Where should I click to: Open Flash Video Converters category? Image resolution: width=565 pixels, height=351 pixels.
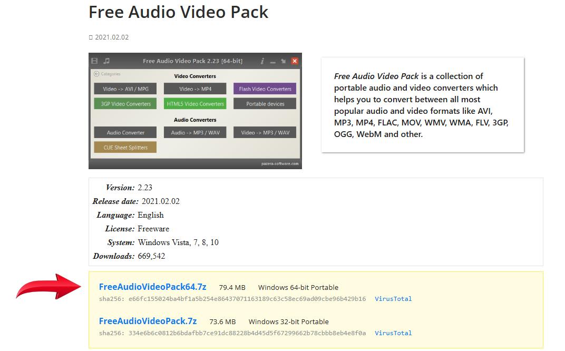(265, 89)
